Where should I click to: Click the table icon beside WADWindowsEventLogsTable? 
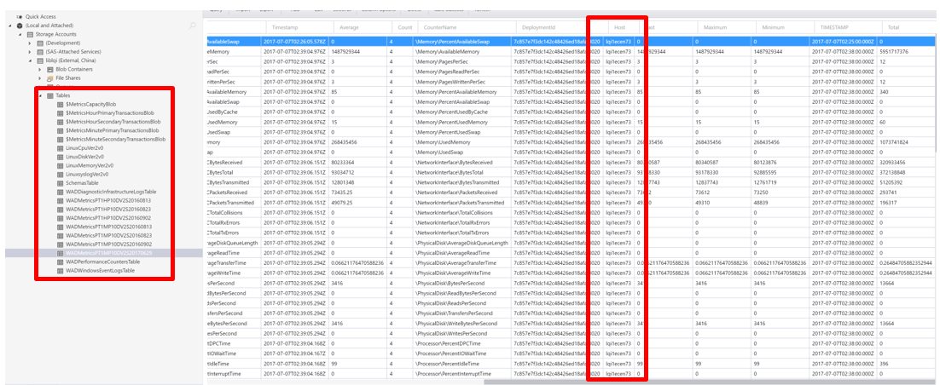(x=59, y=270)
